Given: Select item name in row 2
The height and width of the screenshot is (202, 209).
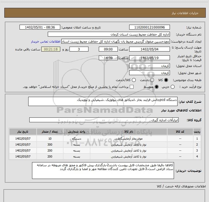Looking at the screenshot, I should pyautogui.click(x=129, y=145).
